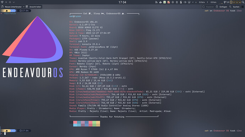This screenshot has height=137, width=245.
Task: Click the 'Terminal: konsole 23.8.4' line
Action: click(85, 44)
